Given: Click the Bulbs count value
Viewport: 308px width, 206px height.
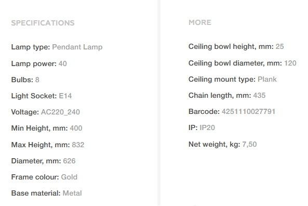Looking at the screenshot, I should click(37, 80).
